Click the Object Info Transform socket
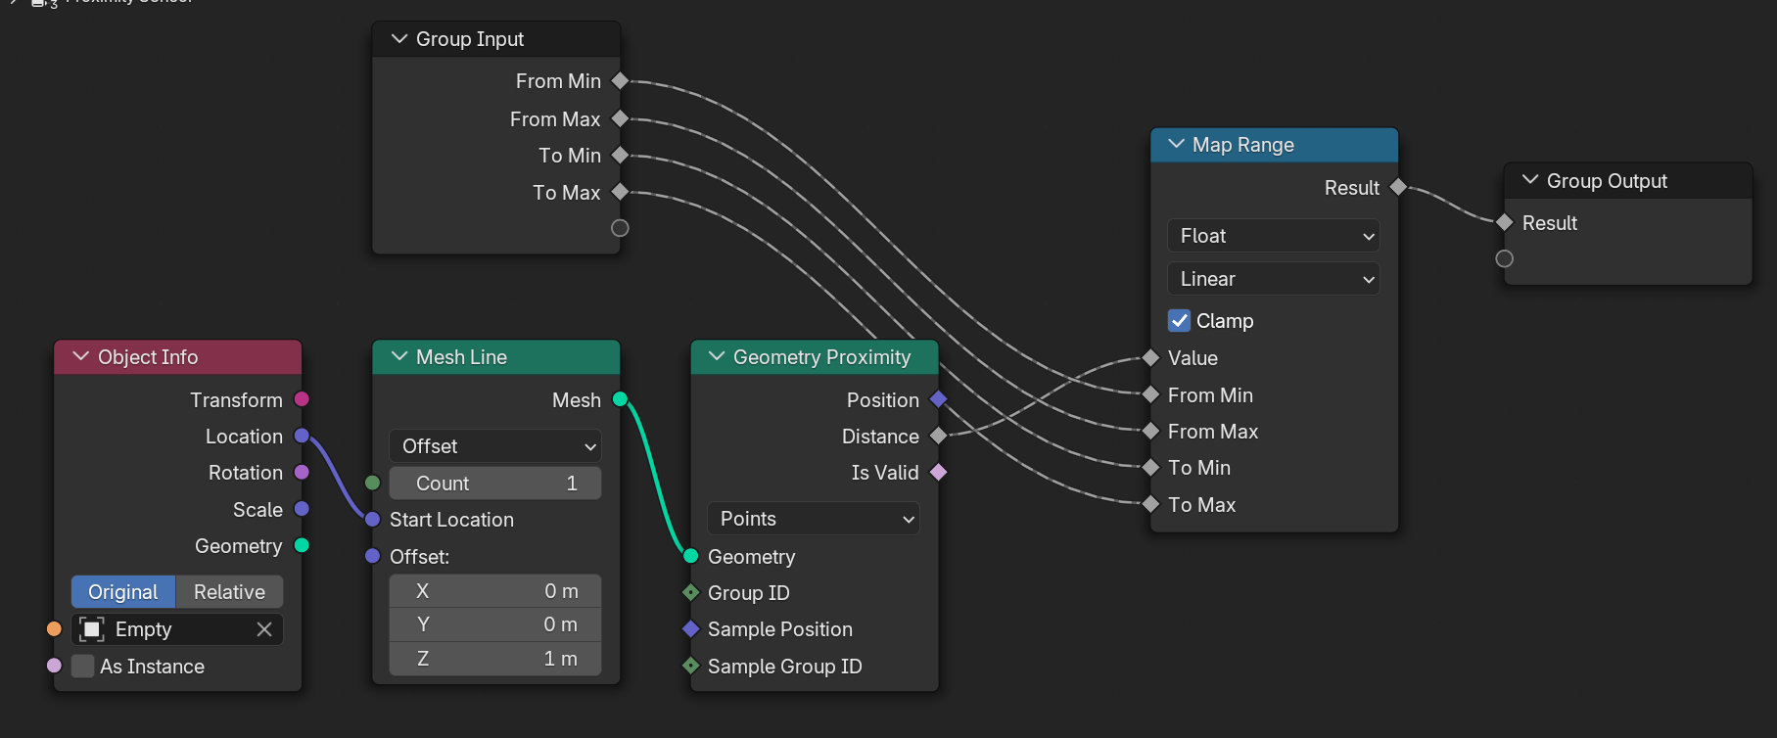This screenshot has height=738, width=1777. [x=302, y=398]
